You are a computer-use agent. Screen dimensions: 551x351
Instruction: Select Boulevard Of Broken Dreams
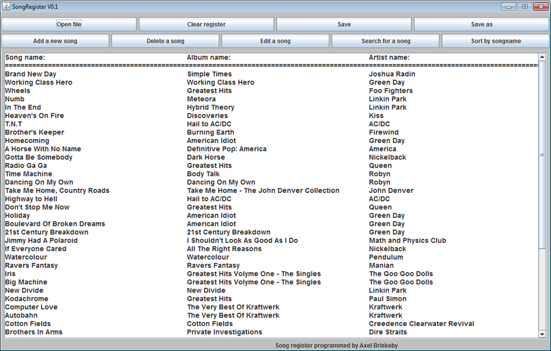[x=55, y=224]
